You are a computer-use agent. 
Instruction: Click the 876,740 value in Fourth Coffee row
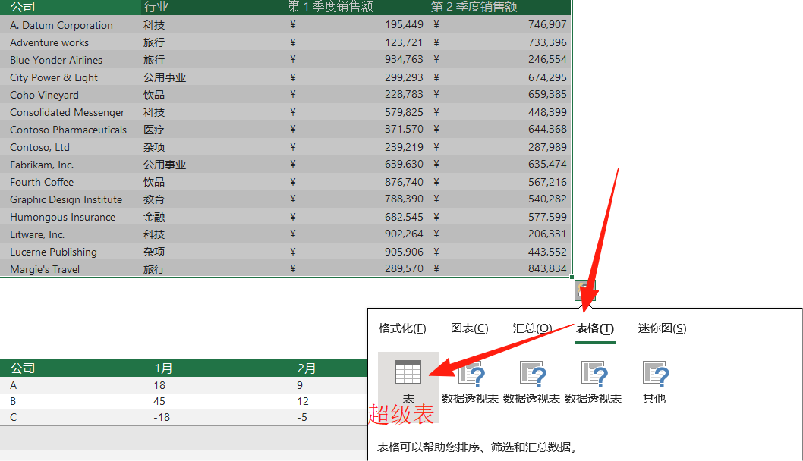[404, 182]
